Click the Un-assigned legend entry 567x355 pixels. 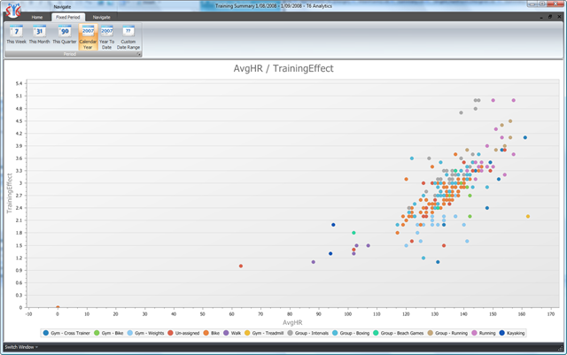[x=183, y=333]
